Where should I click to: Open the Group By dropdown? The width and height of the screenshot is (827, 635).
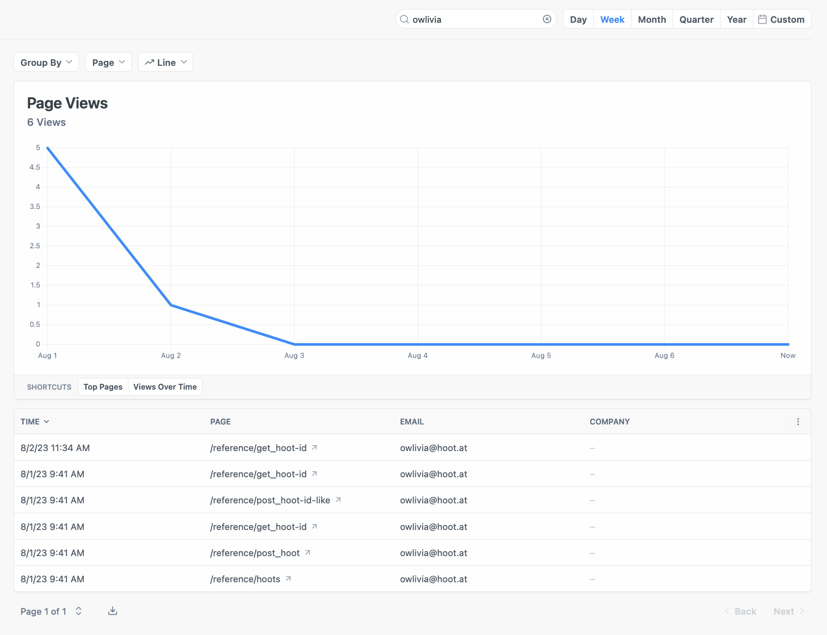click(x=46, y=62)
